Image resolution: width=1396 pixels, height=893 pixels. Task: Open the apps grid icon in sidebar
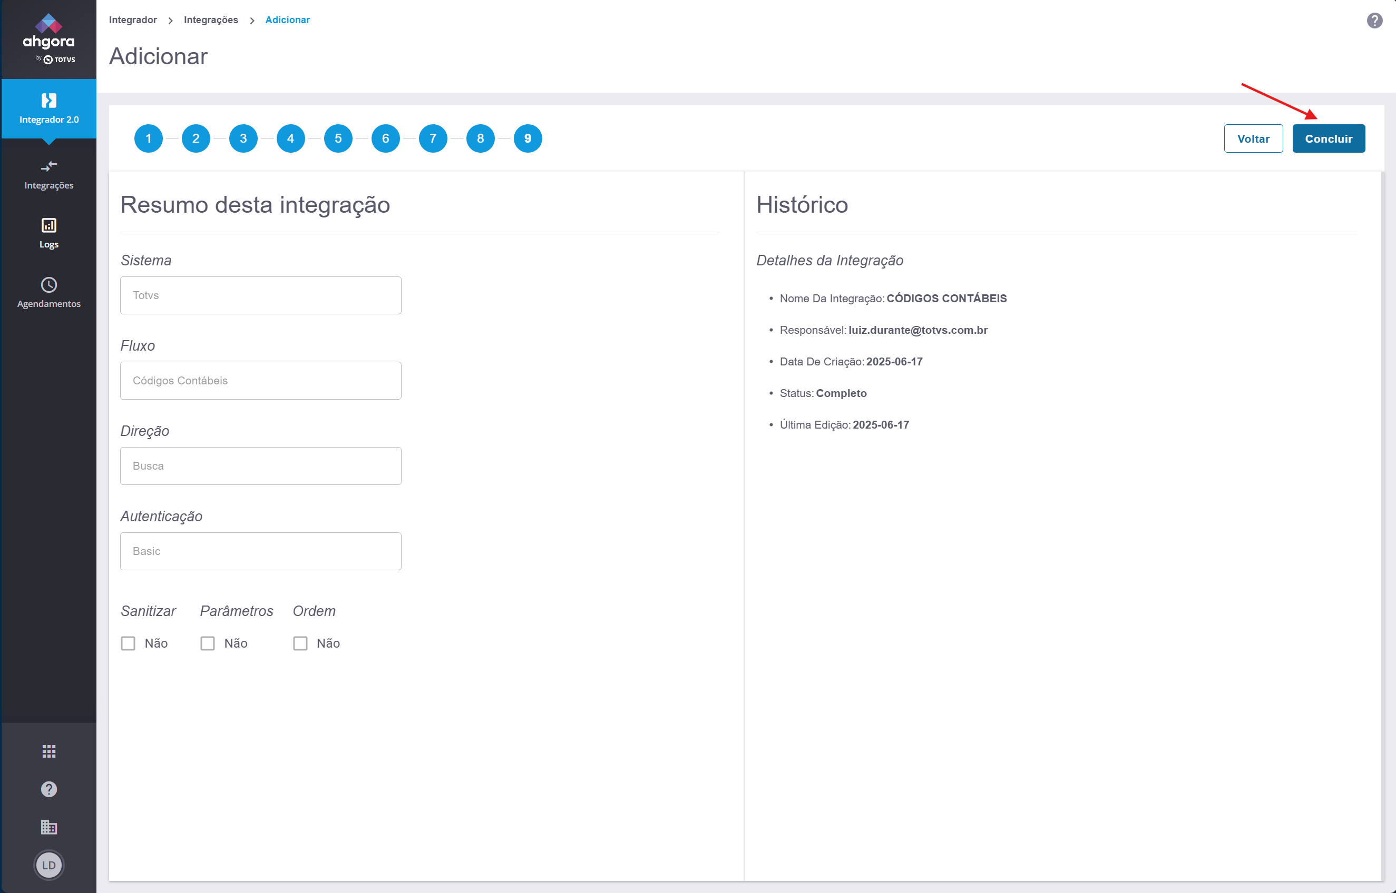click(48, 751)
